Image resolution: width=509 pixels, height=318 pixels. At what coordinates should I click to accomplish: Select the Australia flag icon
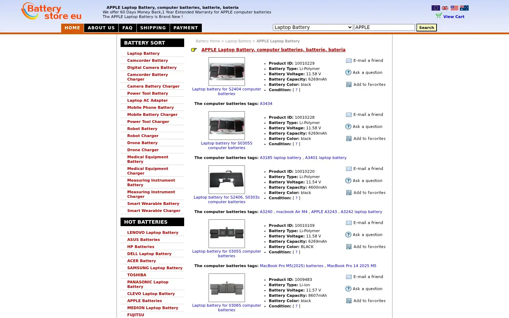pyautogui.click(x=464, y=8)
